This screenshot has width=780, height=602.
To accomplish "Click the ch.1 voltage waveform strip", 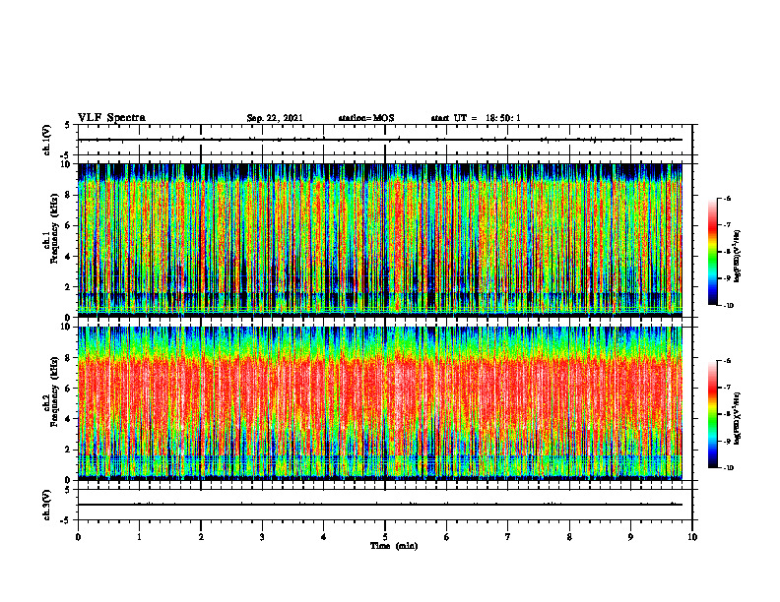I will tap(385, 140).
